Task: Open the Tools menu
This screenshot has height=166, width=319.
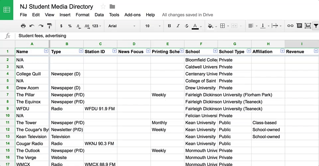Action: (x=114, y=15)
